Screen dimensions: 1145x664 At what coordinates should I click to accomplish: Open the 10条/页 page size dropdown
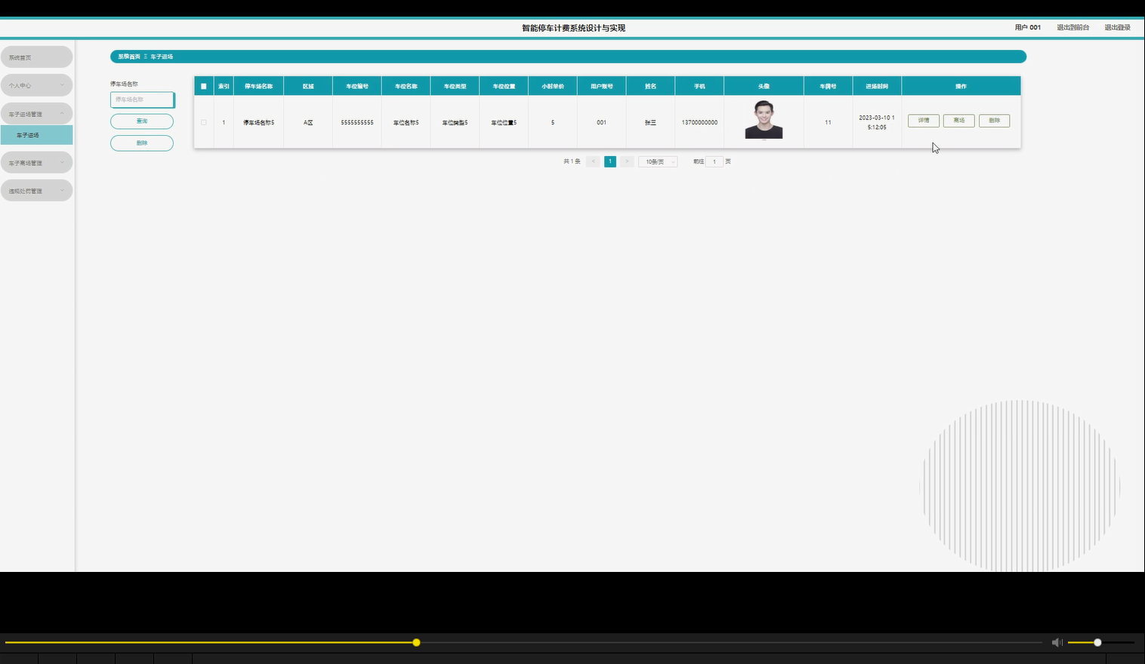pos(658,161)
